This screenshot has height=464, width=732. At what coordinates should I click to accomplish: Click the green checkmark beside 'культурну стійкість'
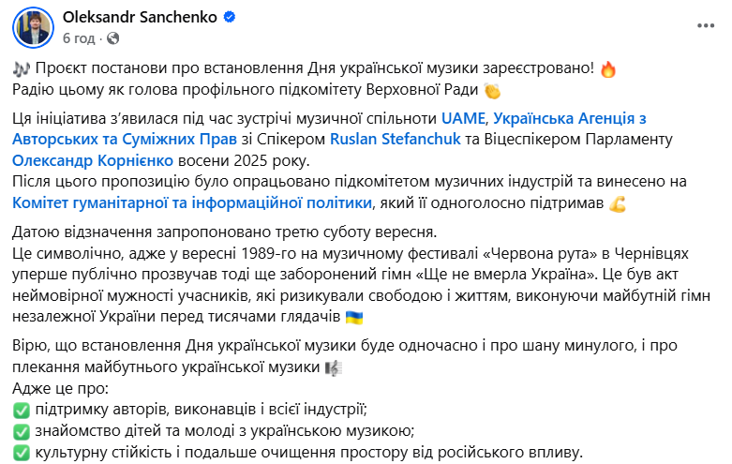(22, 452)
